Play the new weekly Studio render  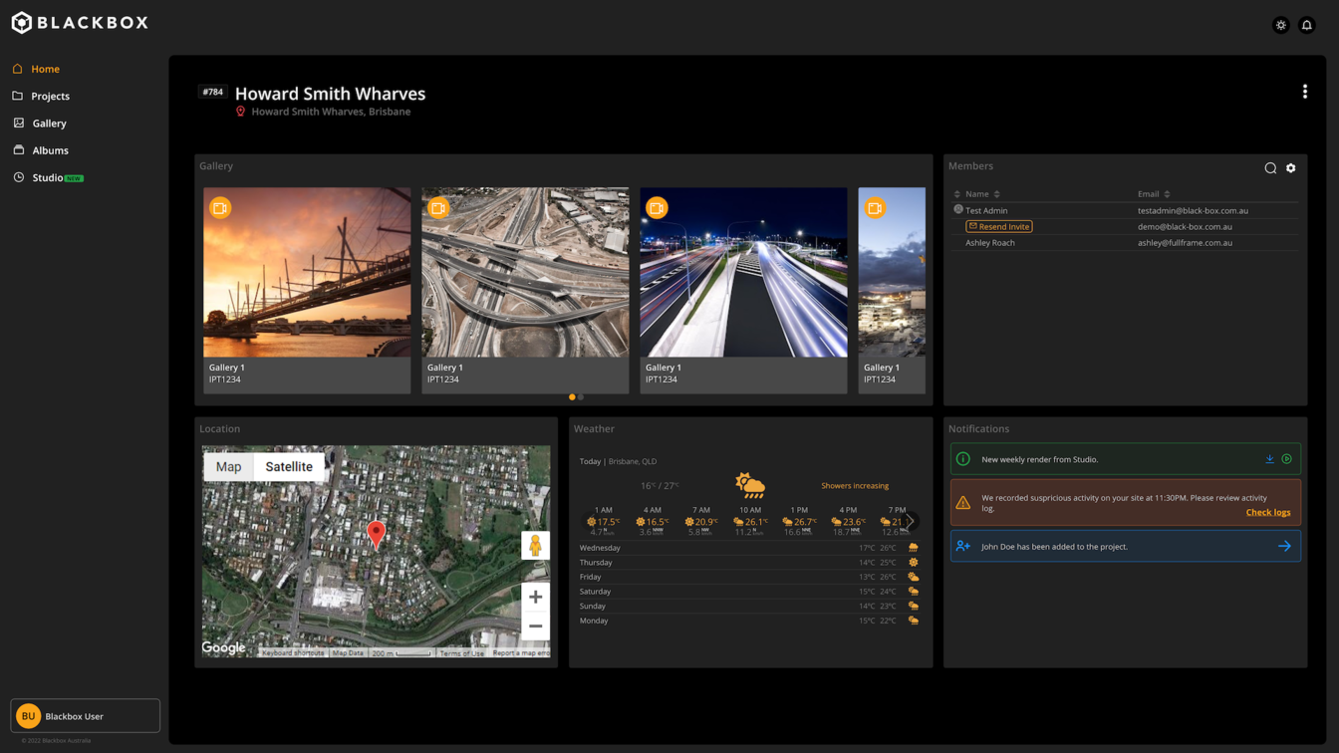[1287, 459]
